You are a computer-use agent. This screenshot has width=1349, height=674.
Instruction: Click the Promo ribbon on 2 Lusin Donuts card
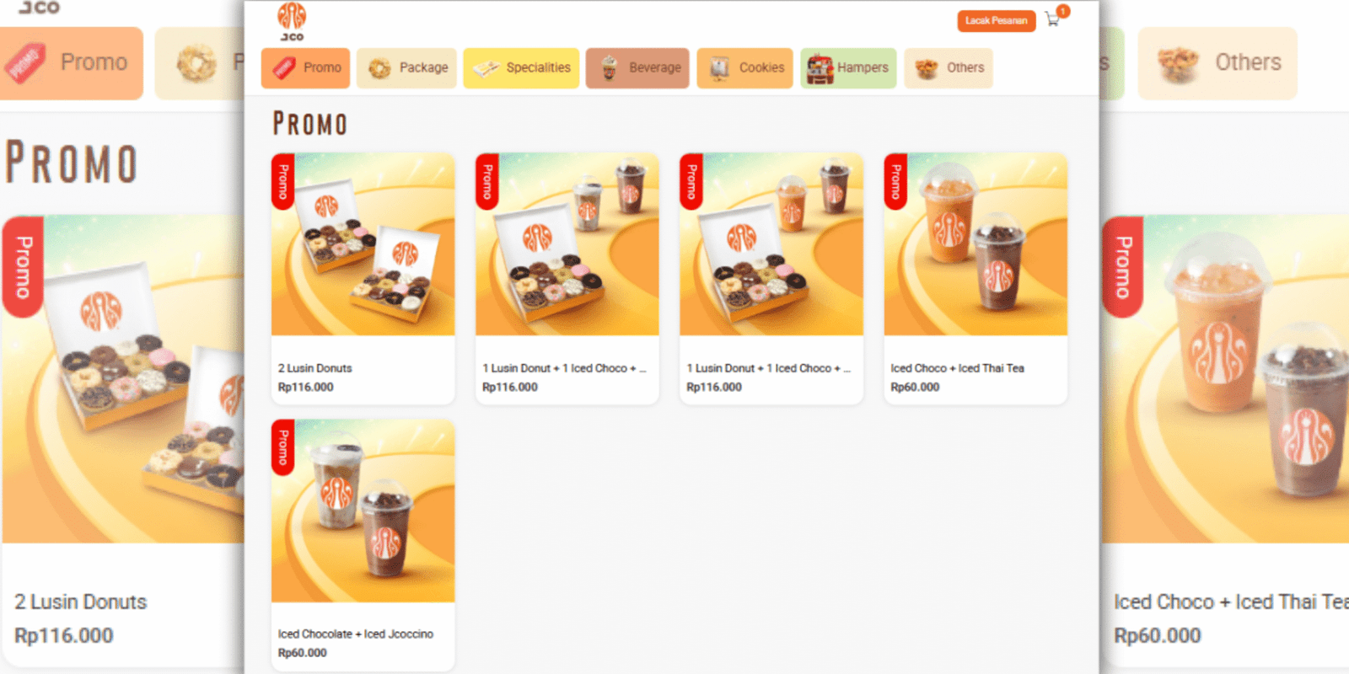tap(282, 181)
